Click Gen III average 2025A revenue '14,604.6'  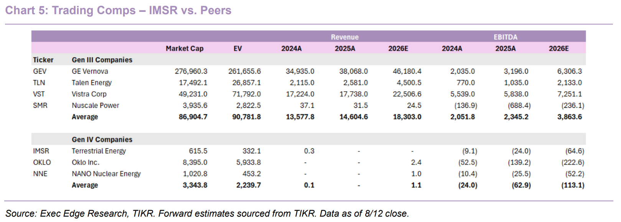point(354,117)
